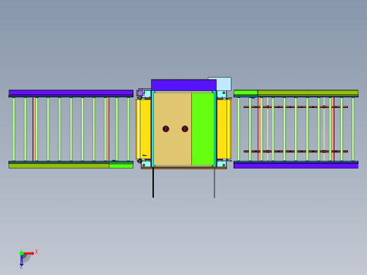Screen dimensions: 367x275
Task: Select the purple top rail of left conveyor
Action: [x=71, y=92]
